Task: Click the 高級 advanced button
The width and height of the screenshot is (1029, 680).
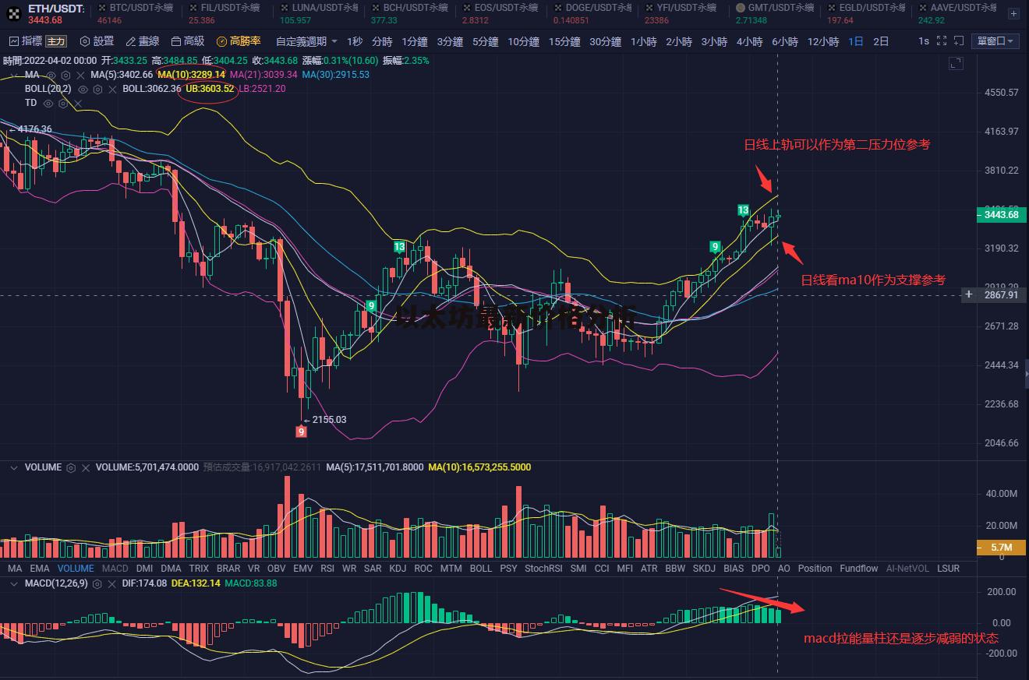Action: coord(187,41)
